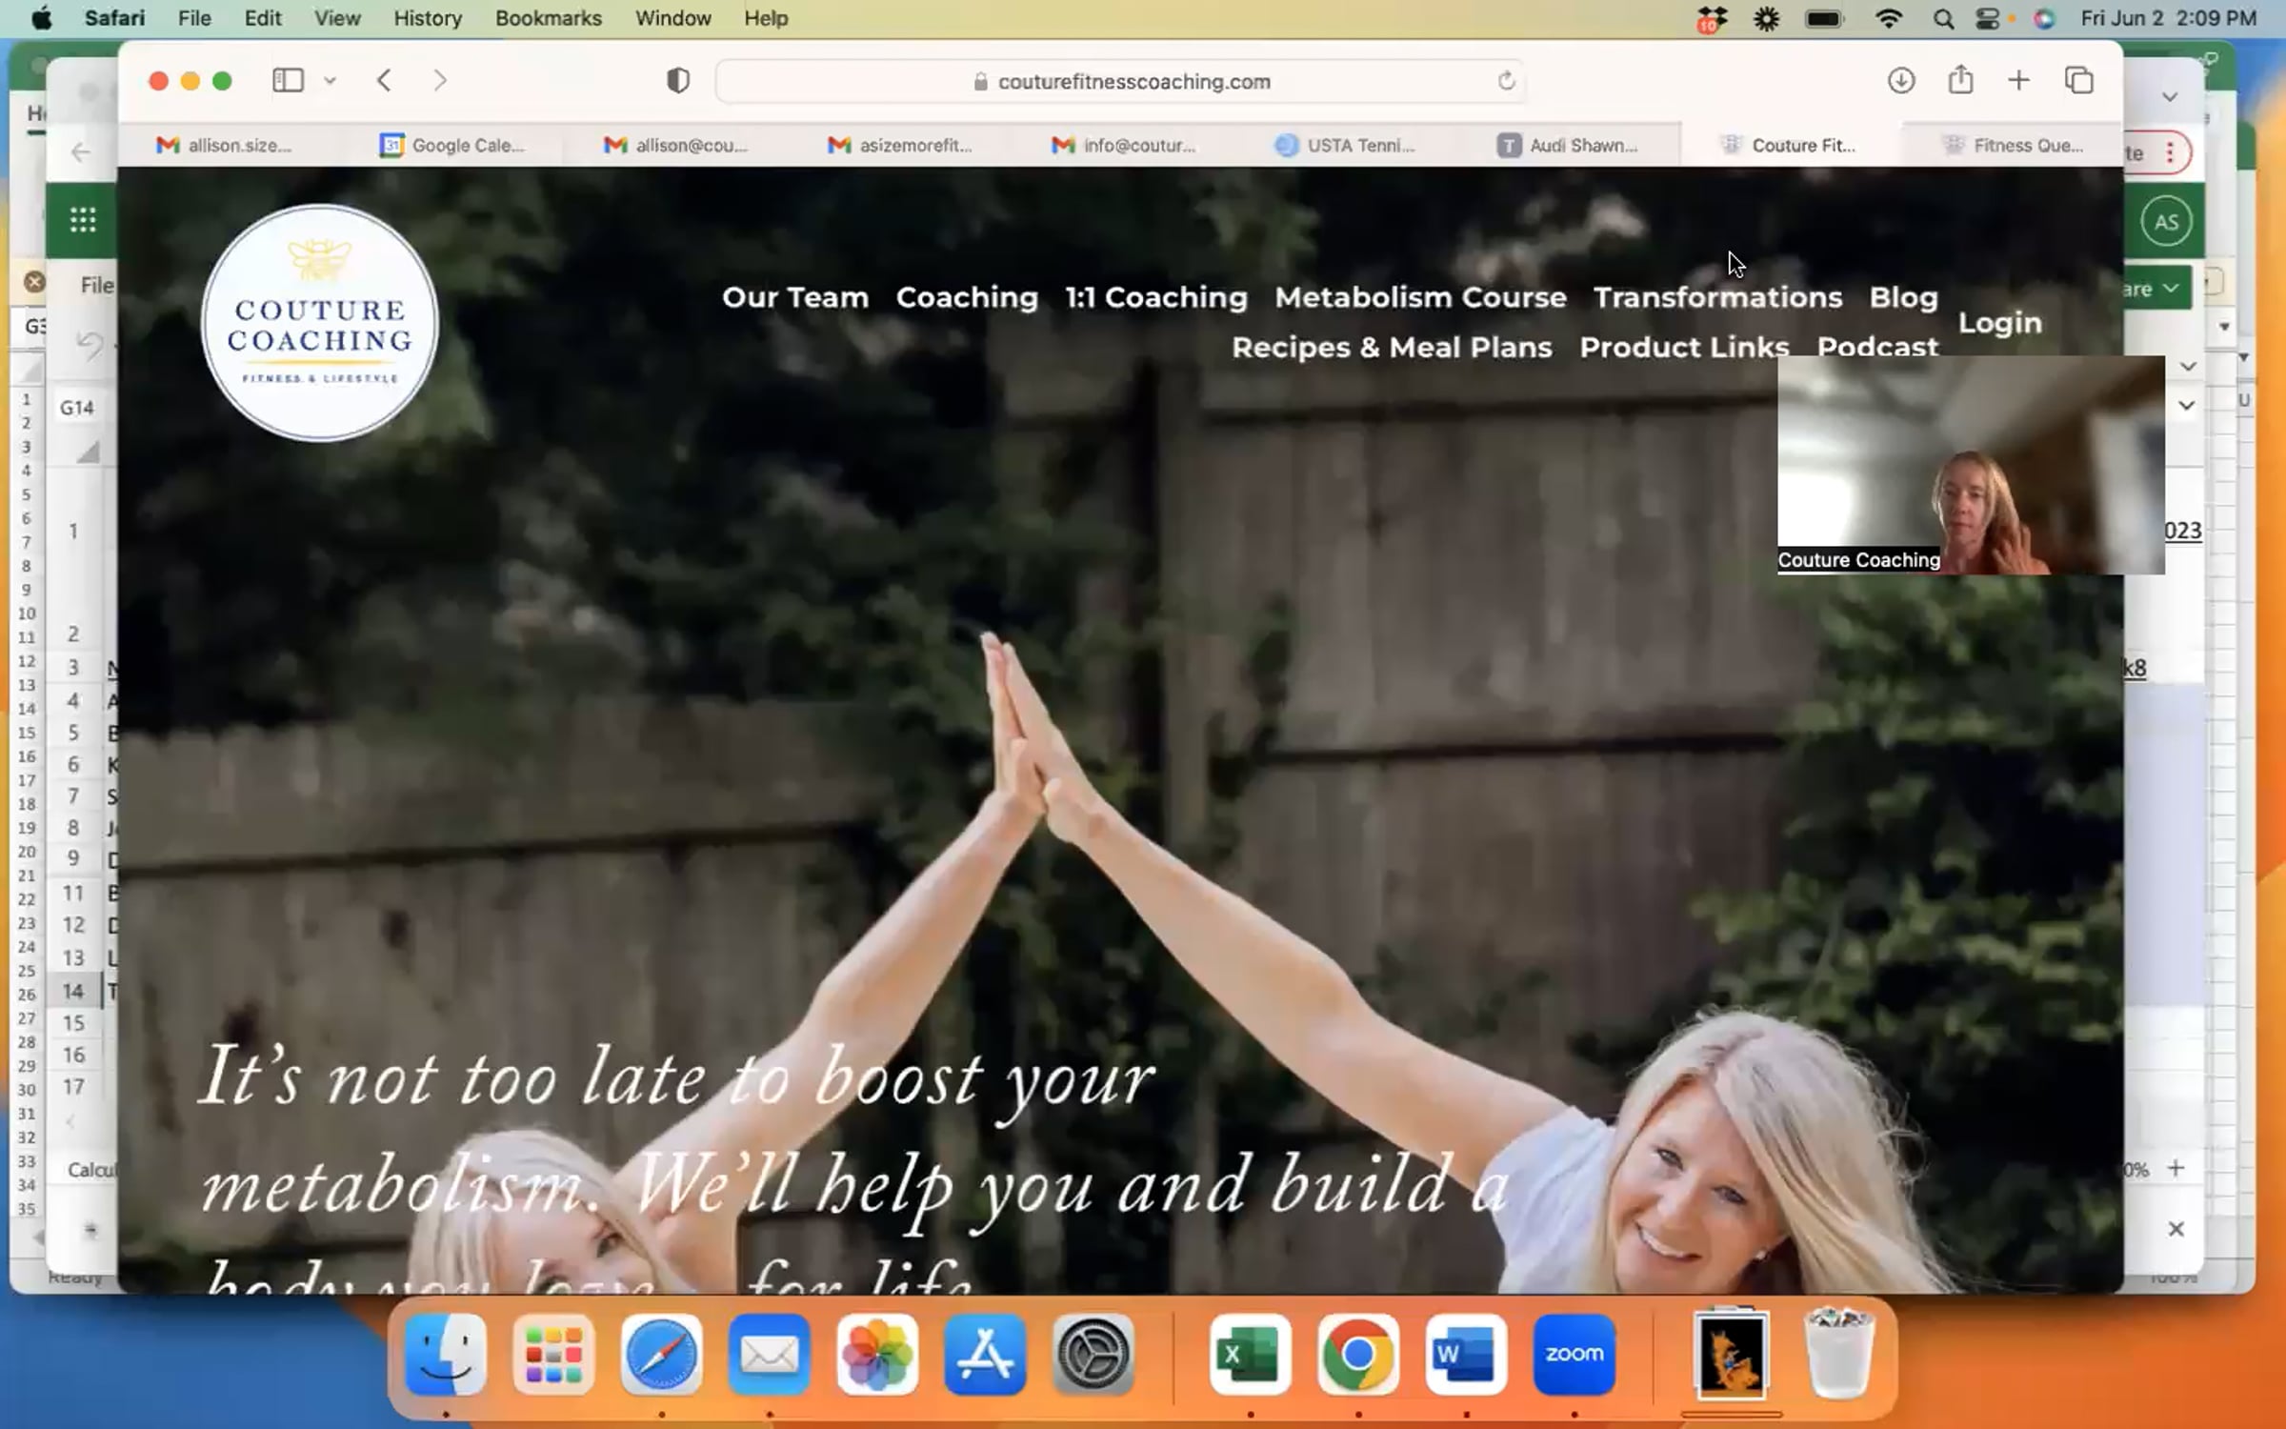Screen dimensions: 2286x1429
Task: Open the Safari File menu
Action: pos(194,19)
